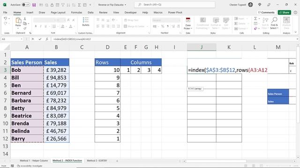Open the Power Pivot tab
Screen dimensions: 300x168
175,13
